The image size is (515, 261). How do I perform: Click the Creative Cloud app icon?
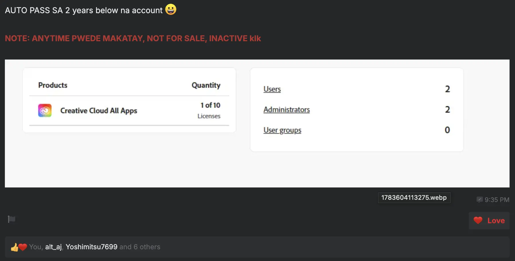tap(45, 110)
